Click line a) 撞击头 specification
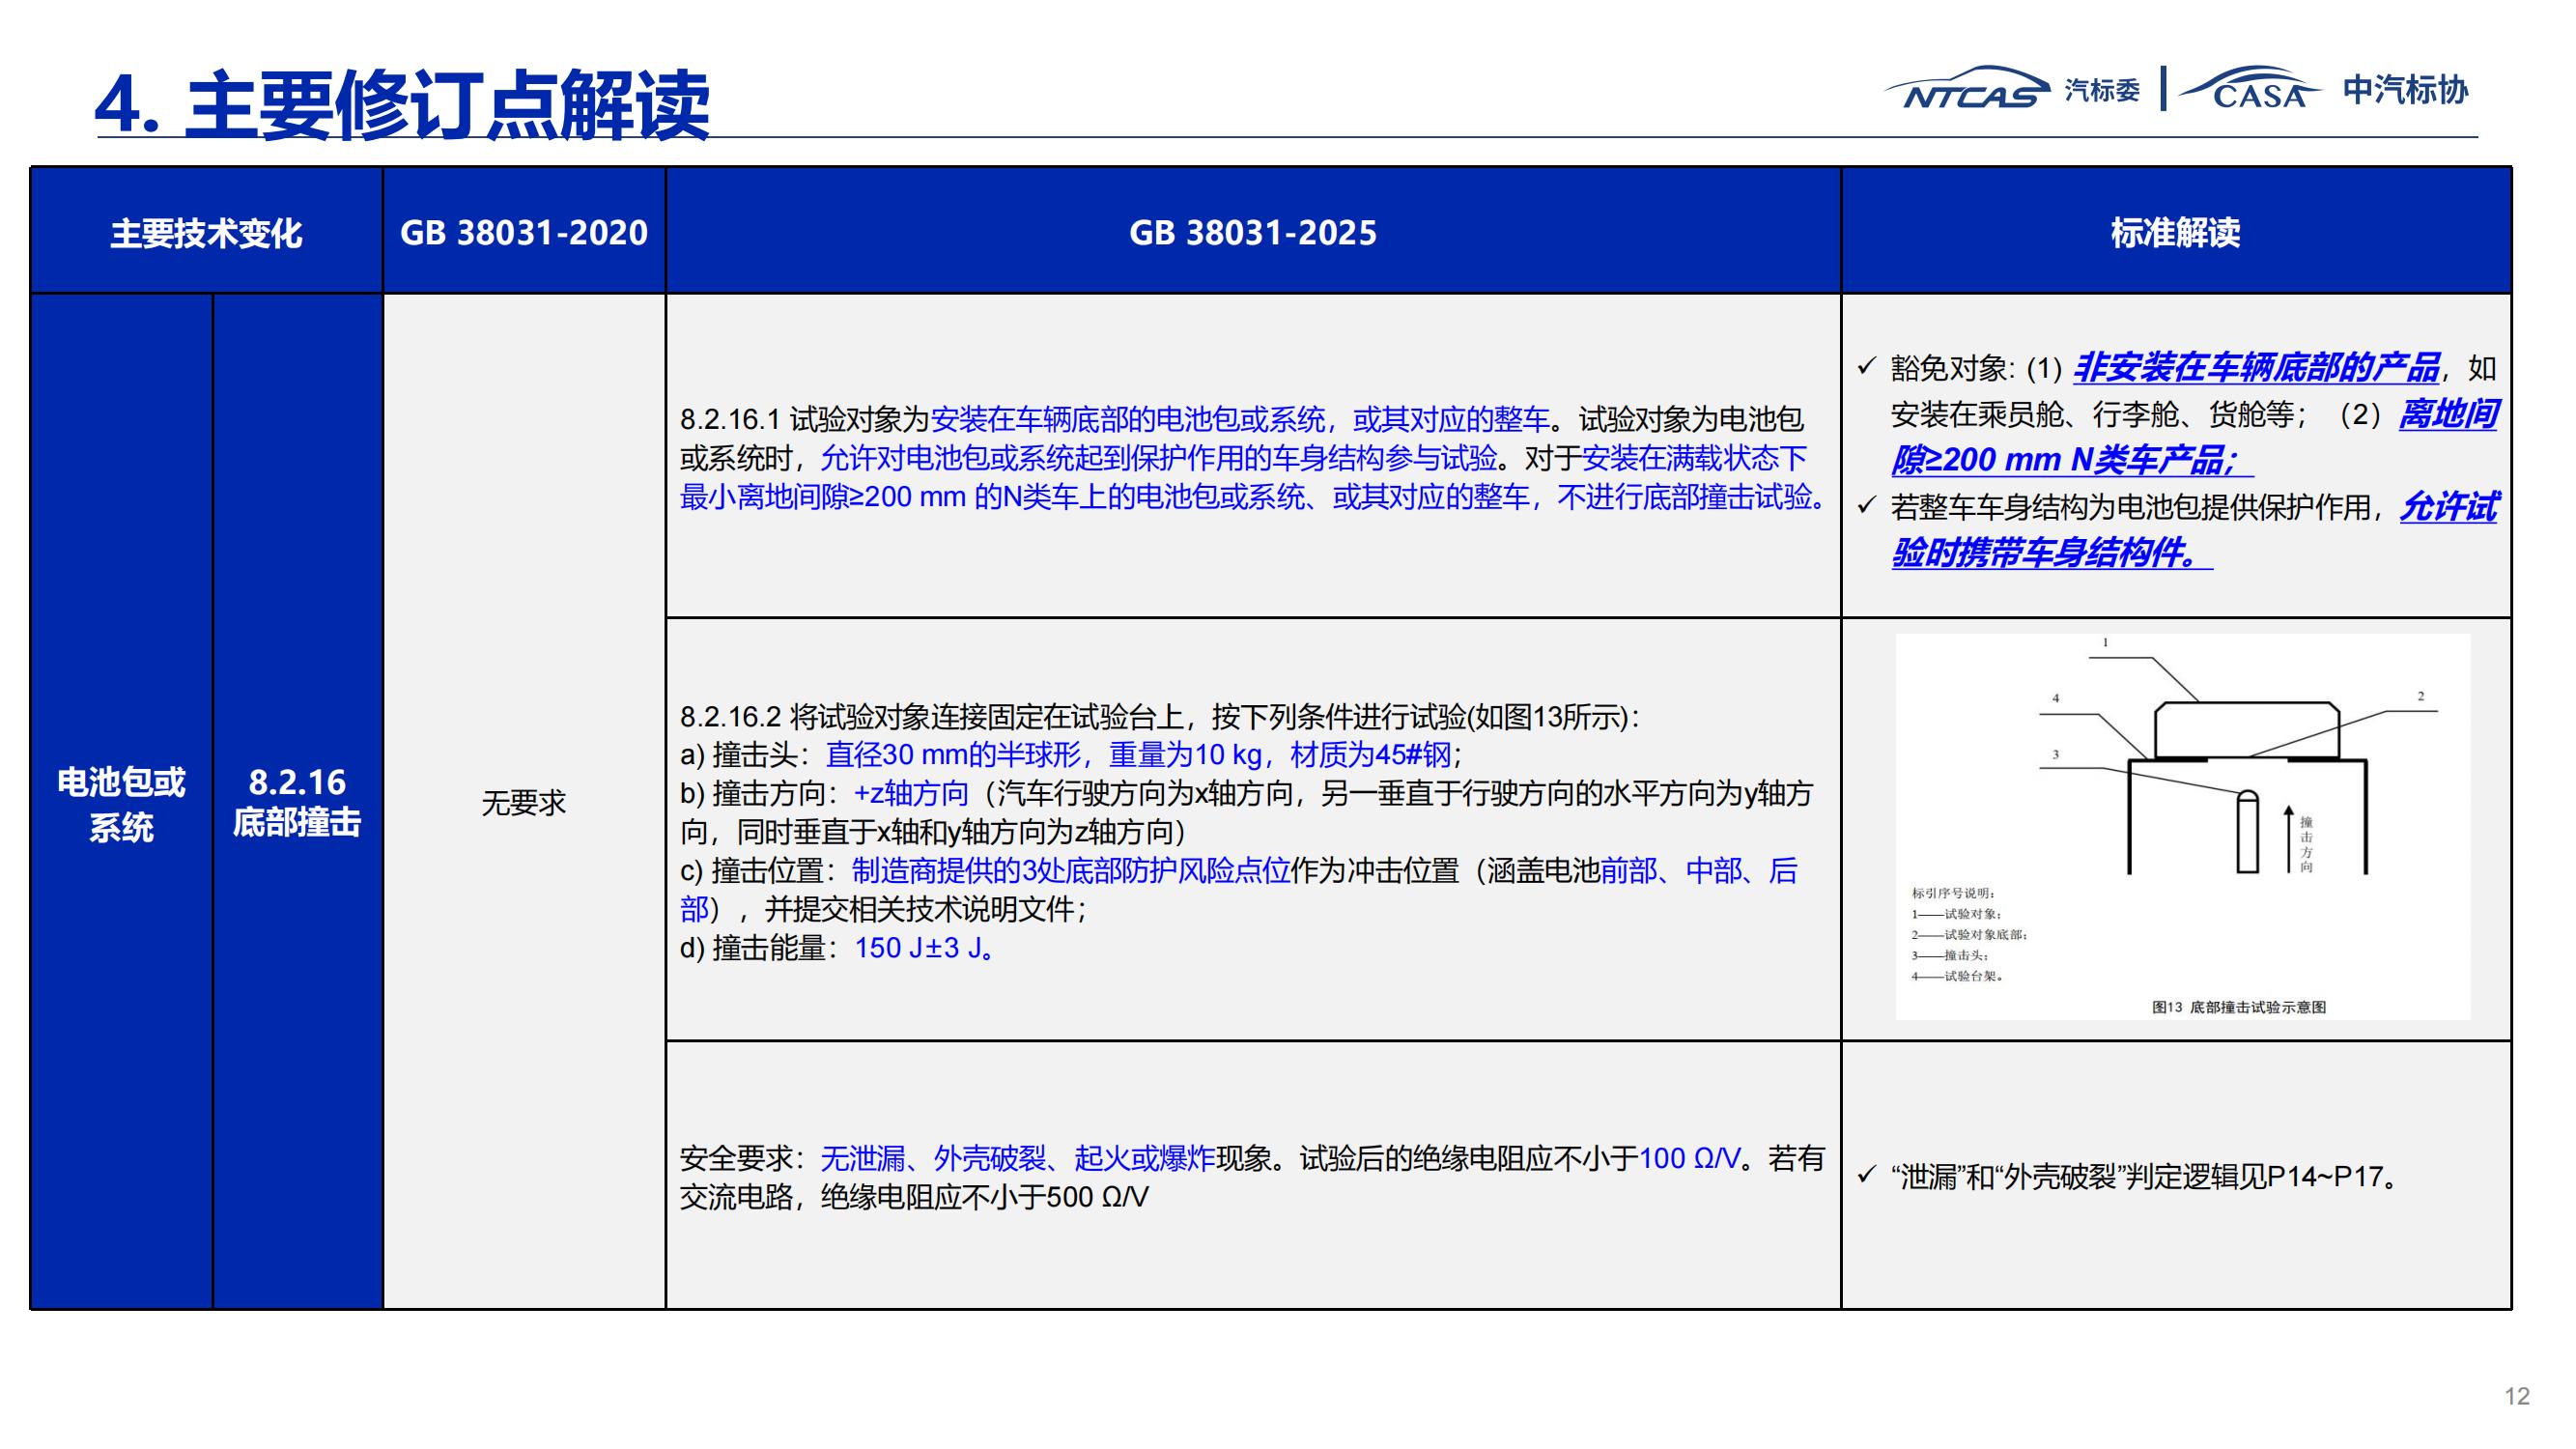 coord(1071,754)
